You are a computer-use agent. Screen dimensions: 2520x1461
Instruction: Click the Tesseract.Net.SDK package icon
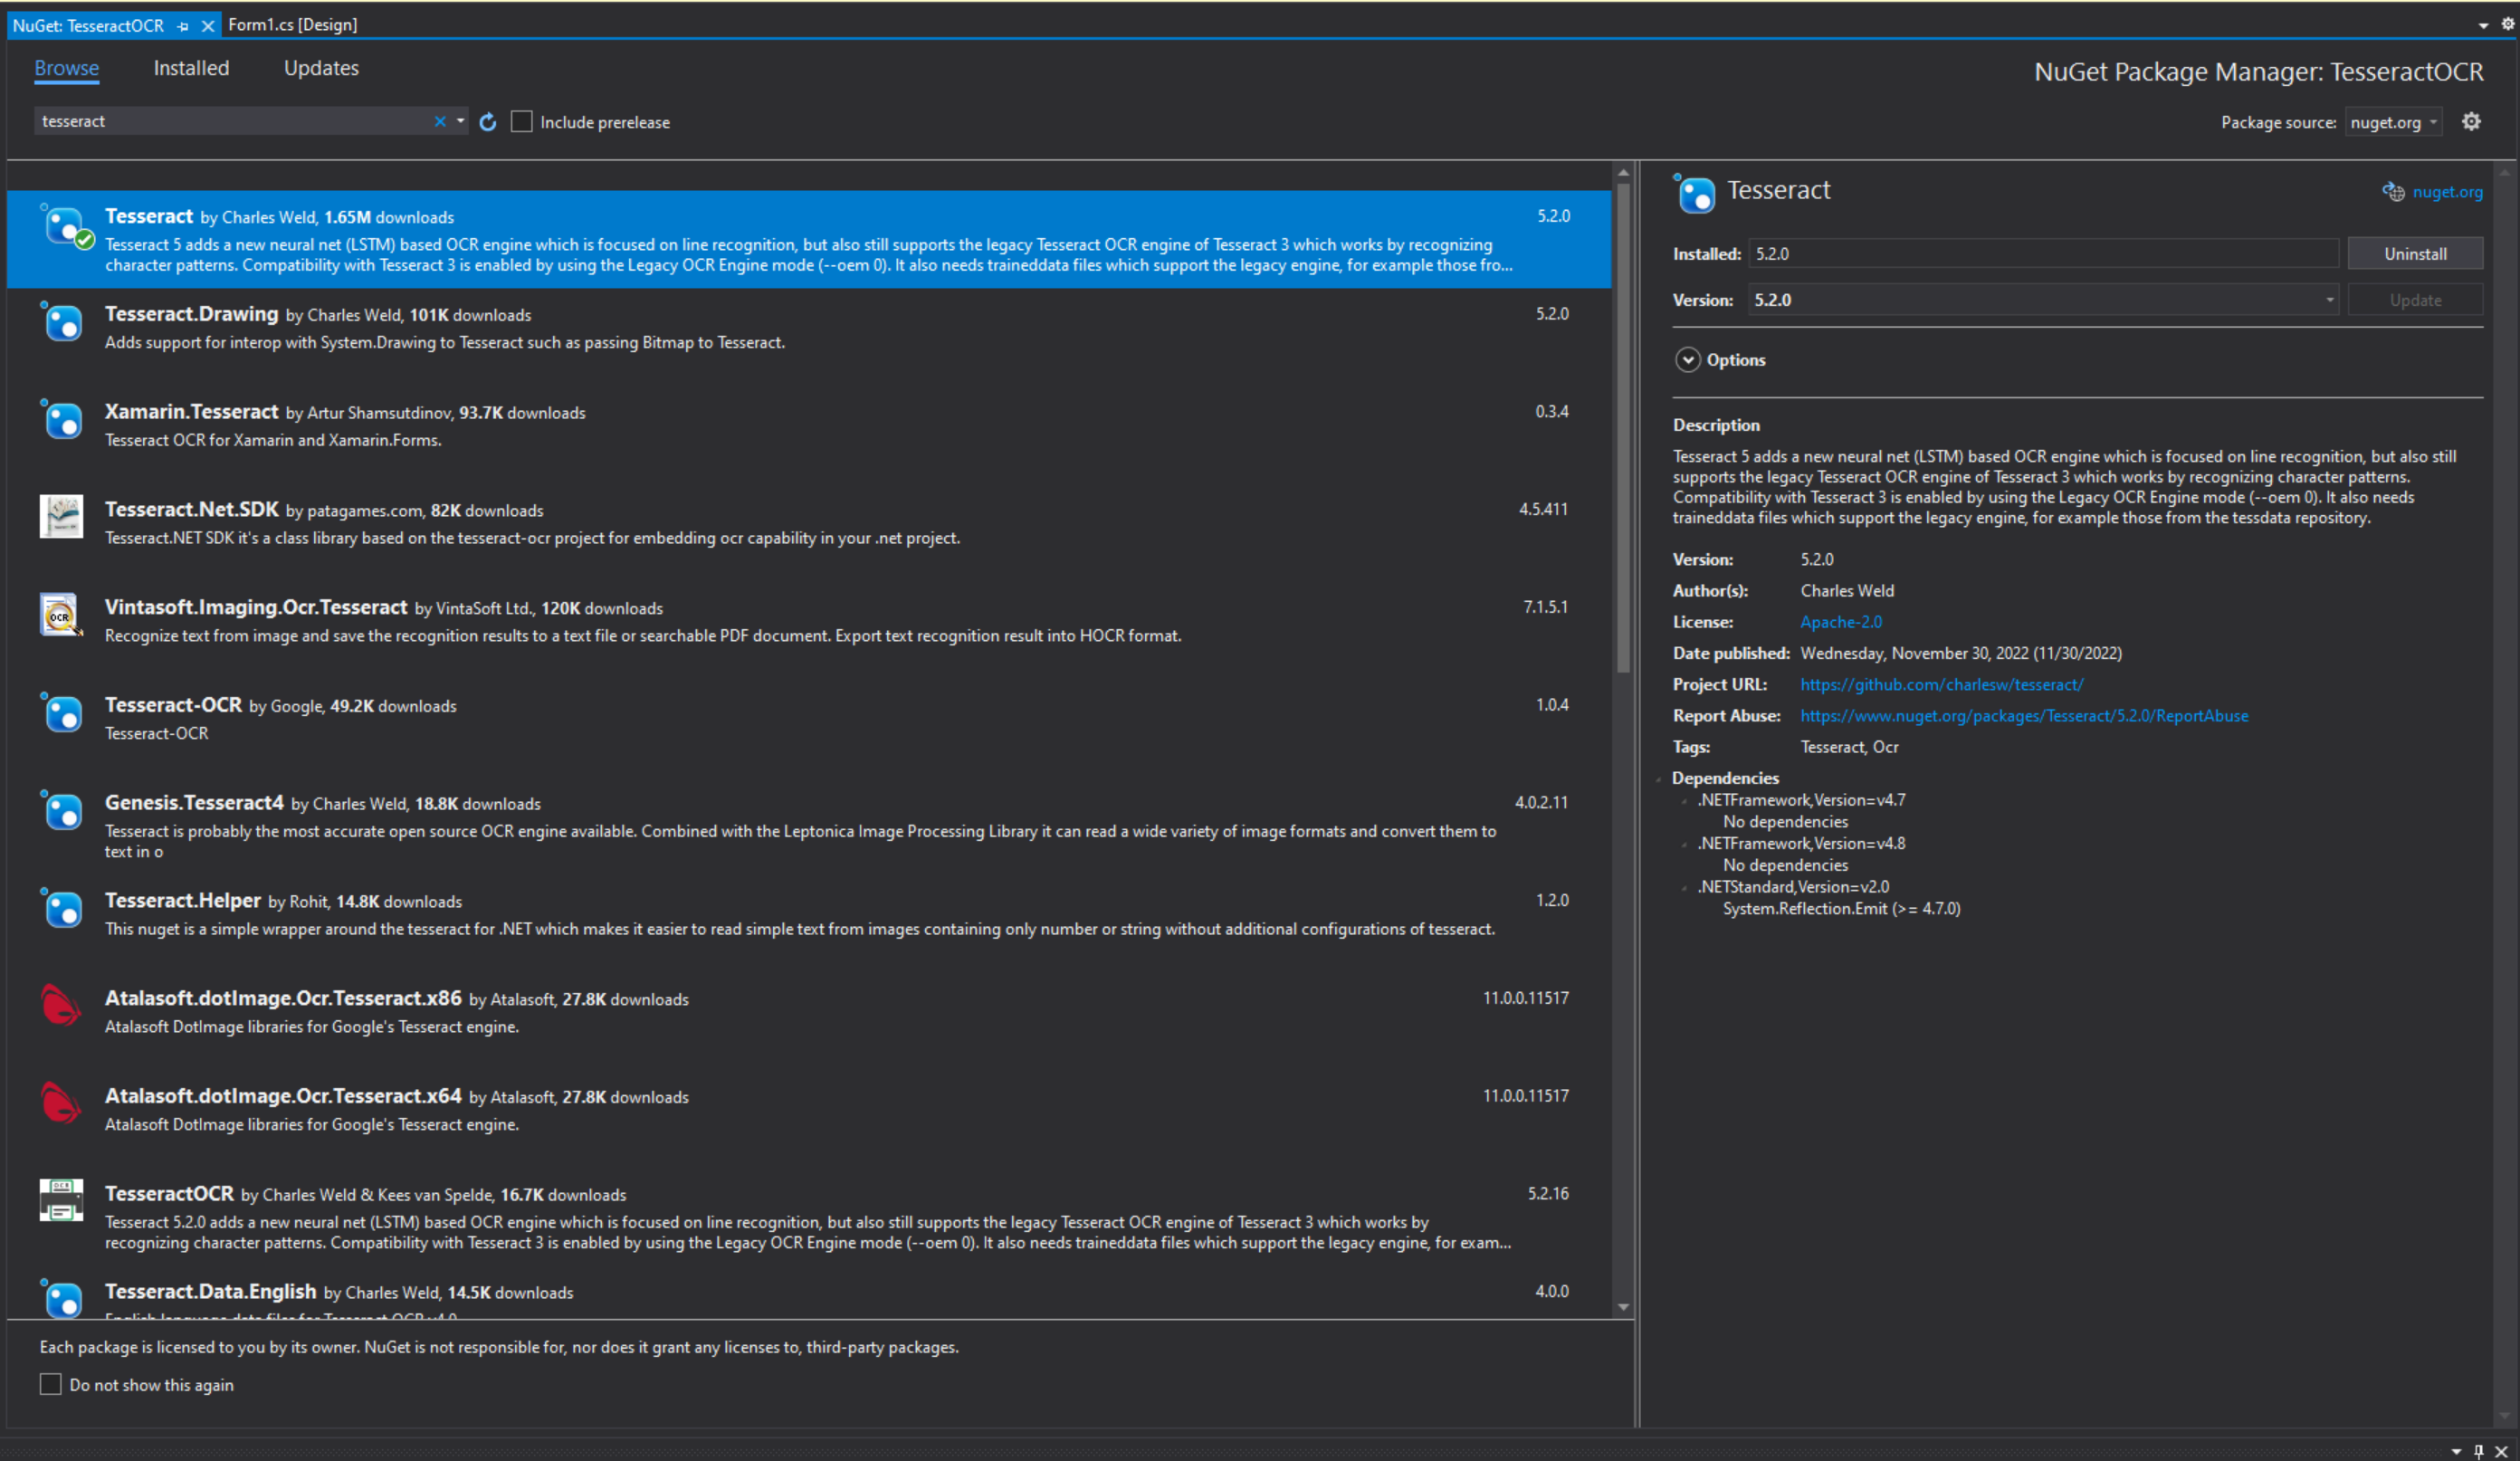pos(61,517)
